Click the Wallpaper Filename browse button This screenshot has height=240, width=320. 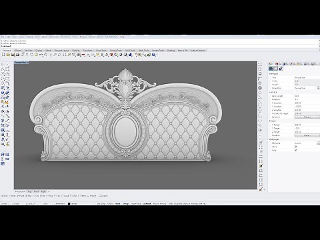318,143
